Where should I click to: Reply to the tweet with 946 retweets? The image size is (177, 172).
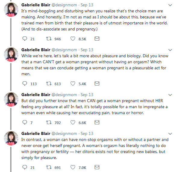tap(25, 39)
